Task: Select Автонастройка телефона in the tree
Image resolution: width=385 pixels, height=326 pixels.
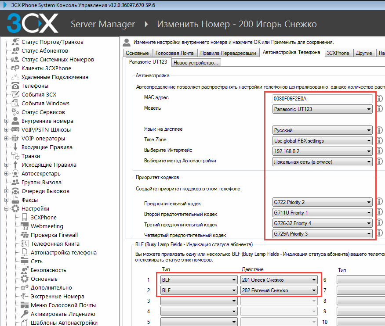Action: [64, 252]
